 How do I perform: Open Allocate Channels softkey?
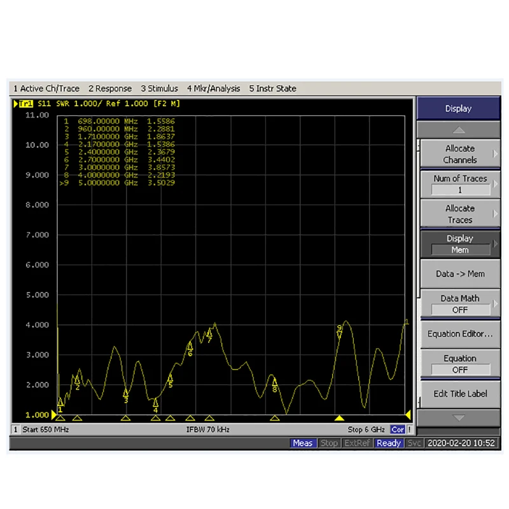pyautogui.click(x=459, y=154)
